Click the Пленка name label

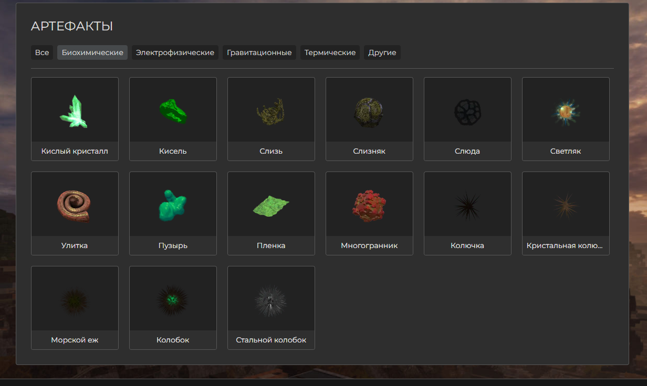point(271,245)
